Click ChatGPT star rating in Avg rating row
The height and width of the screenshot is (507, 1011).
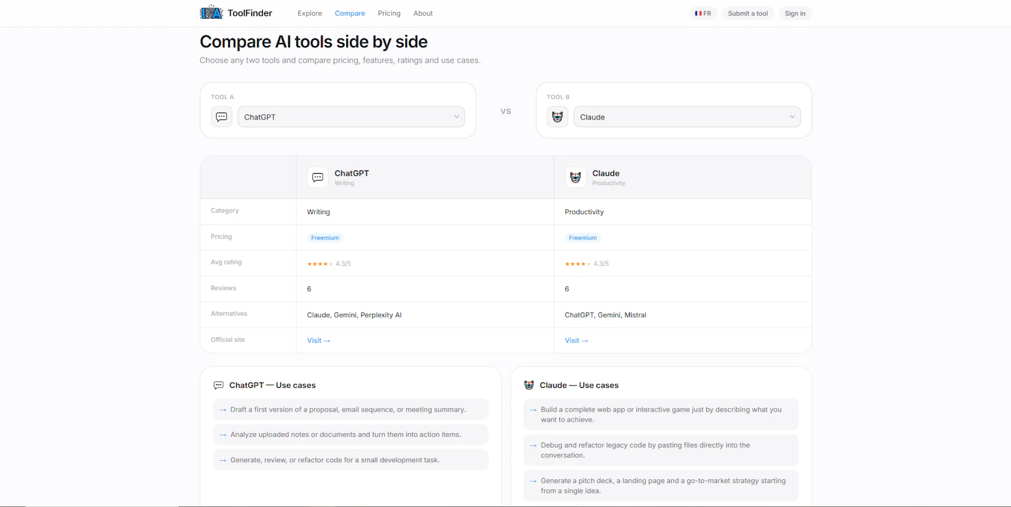pyautogui.click(x=320, y=264)
